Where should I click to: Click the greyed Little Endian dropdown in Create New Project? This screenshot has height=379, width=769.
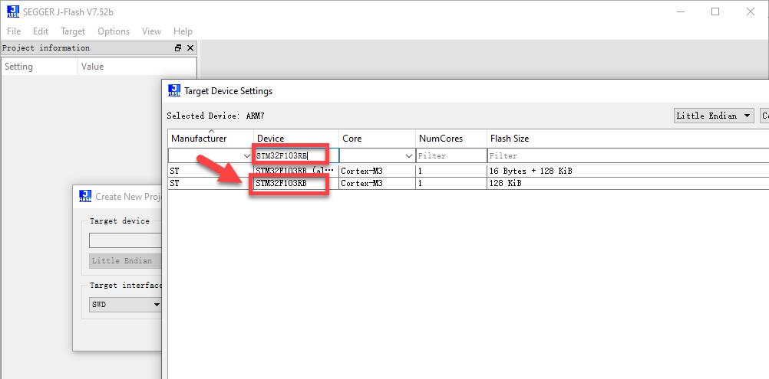126,260
